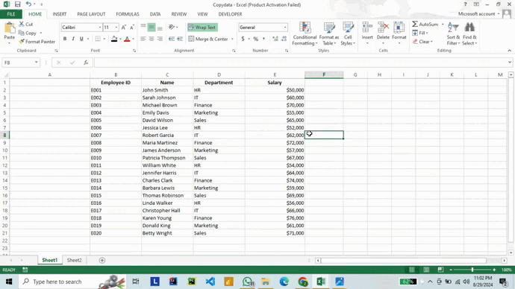Decrease the font size
Screen dimensions: 515x289
(131, 28)
